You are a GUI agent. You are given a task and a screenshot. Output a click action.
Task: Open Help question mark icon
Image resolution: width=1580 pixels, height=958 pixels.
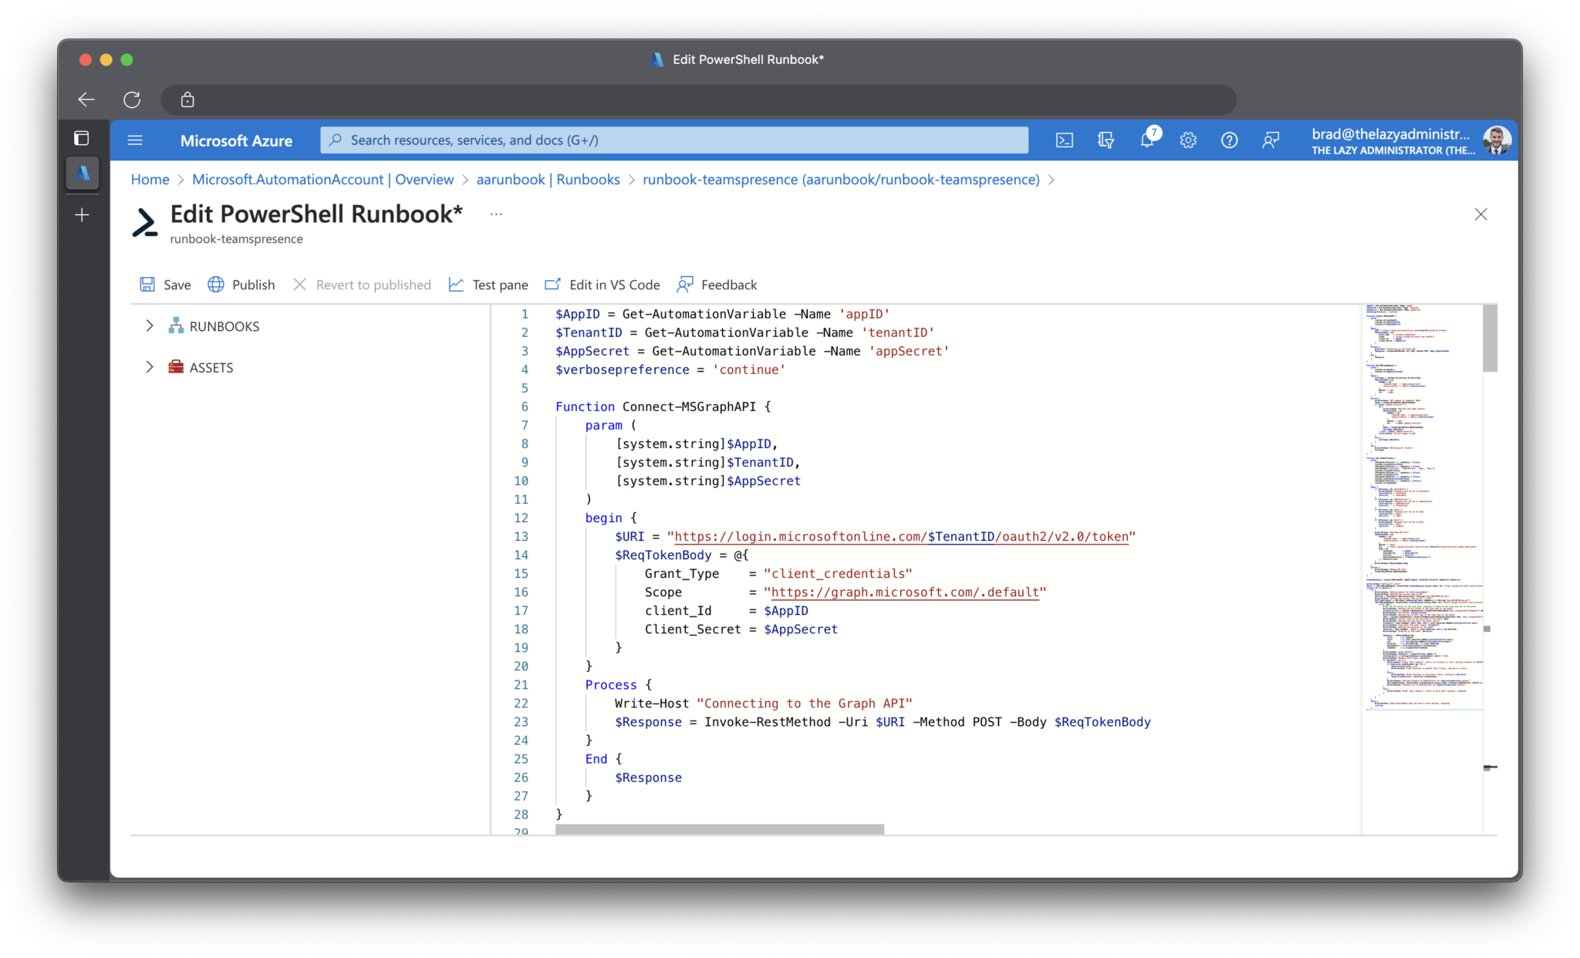1230,140
